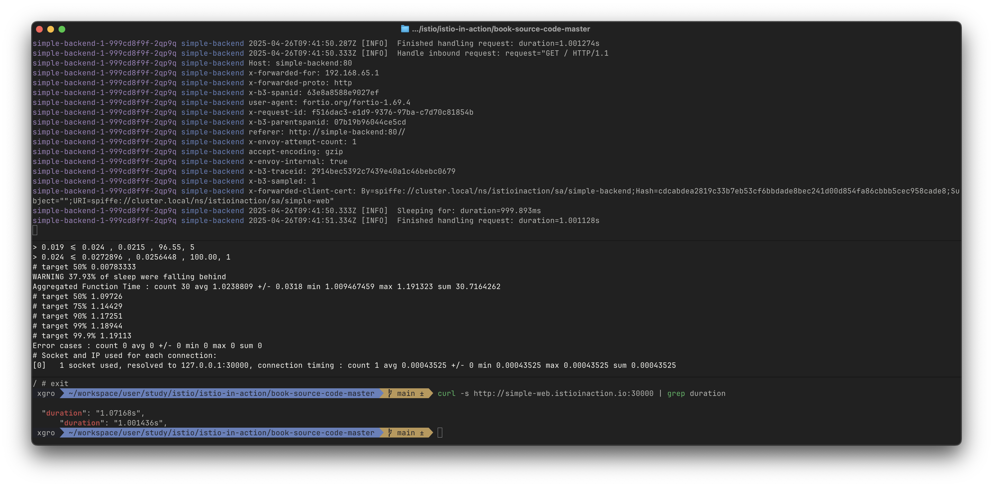Viewport: 993px width, 487px height.
Task: Click the green zoom window button
Action: [x=62, y=29]
